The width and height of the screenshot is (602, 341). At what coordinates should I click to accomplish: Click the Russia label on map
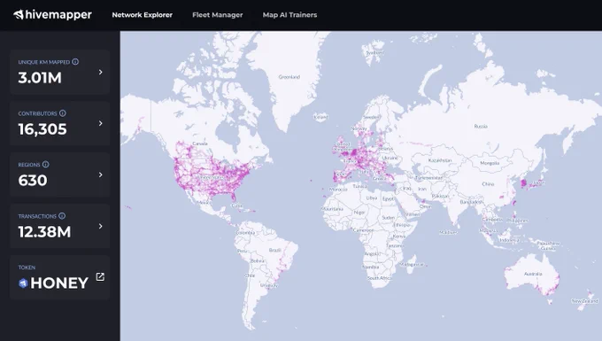tap(481, 126)
